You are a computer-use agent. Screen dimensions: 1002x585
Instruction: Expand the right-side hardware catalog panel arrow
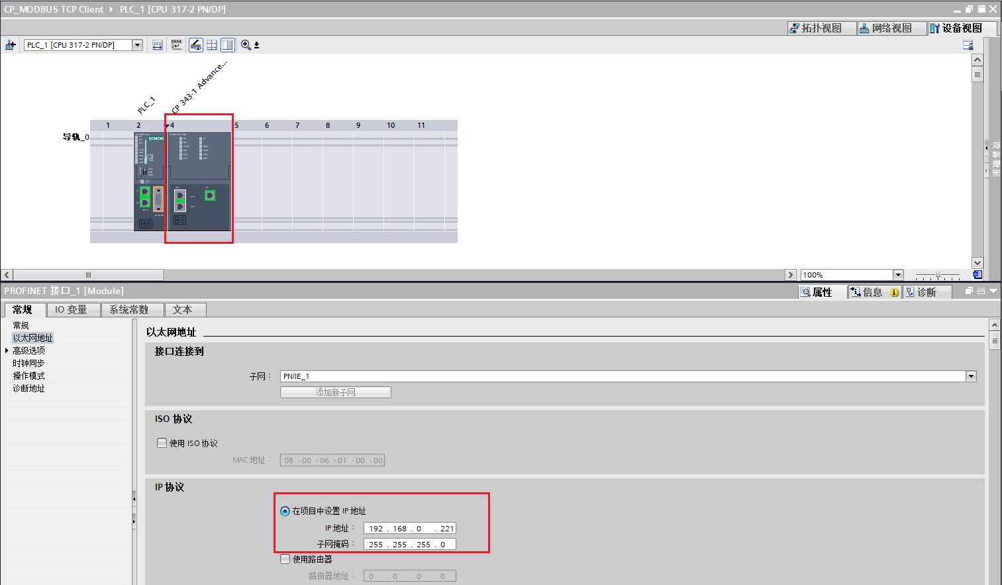pyautogui.click(x=986, y=148)
